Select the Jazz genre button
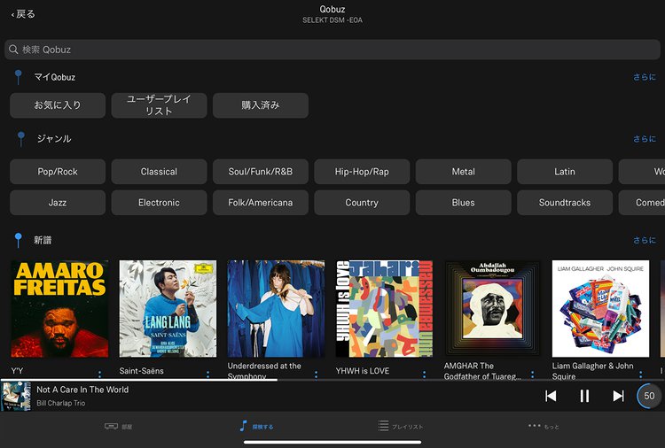665x448 pixels. click(x=58, y=203)
